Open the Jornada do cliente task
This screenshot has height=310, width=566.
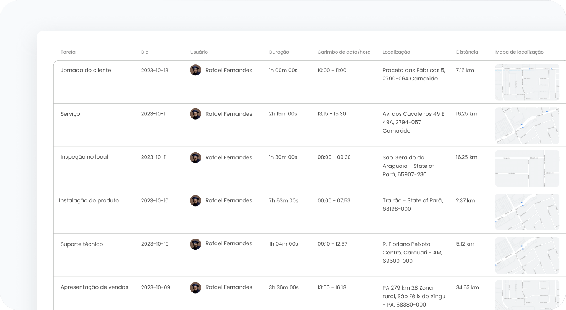[x=86, y=71]
